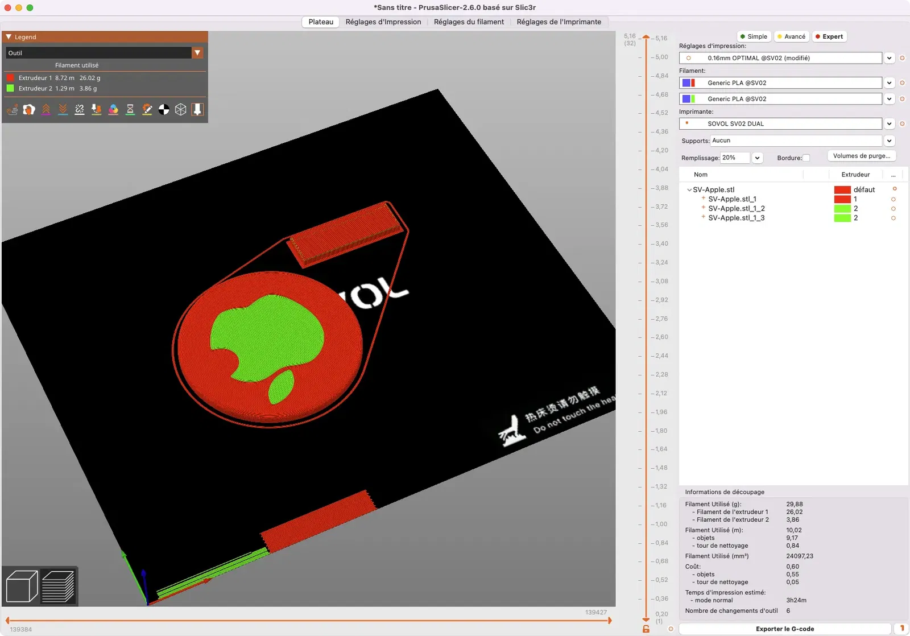910x636 pixels.
Task: Click lock icon below the layer slider
Action: [646, 629]
